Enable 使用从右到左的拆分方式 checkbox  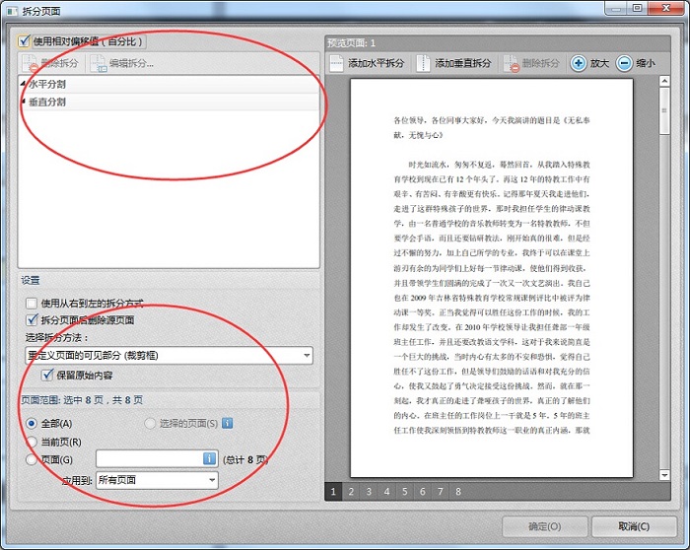coord(32,304)
